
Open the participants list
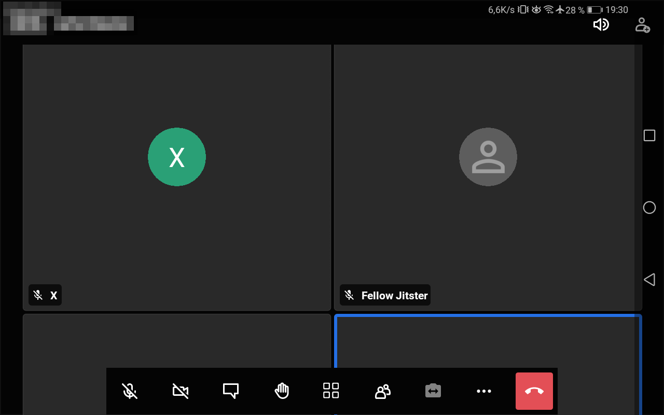[382, 391]
